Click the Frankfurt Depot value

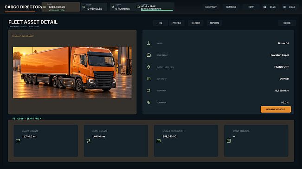pos(280,55)
